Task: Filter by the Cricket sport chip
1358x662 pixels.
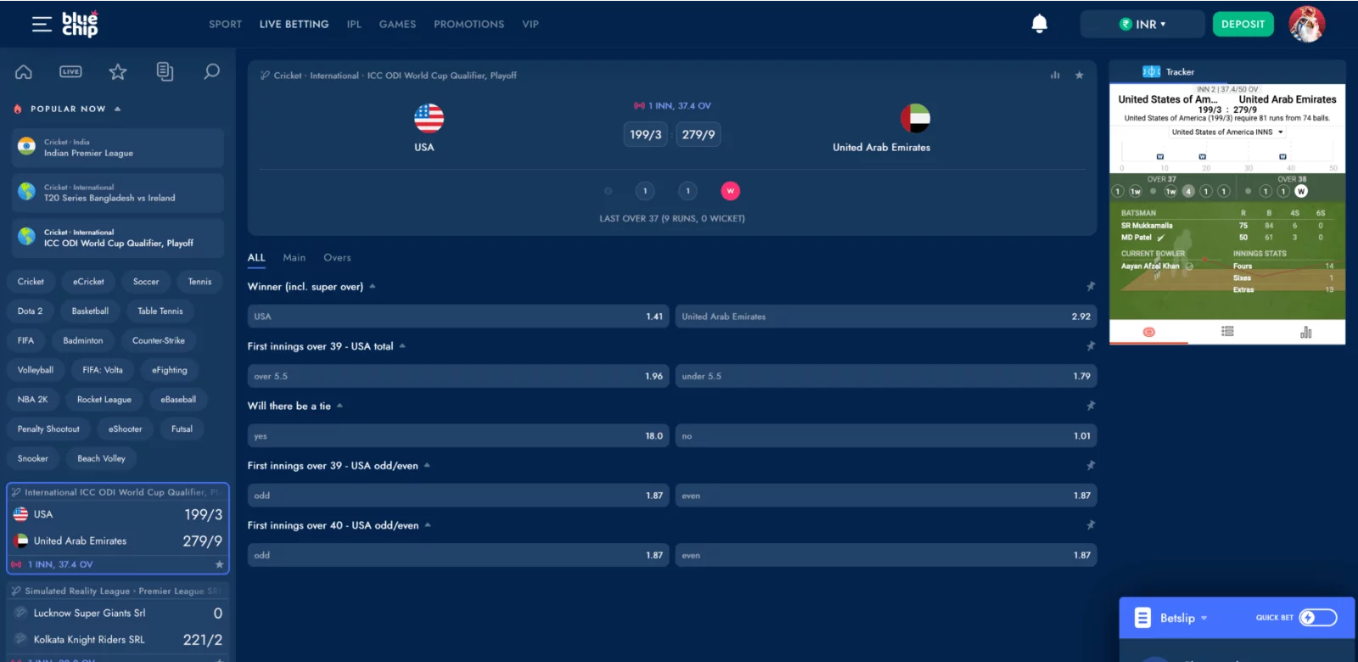Action: point(31,282)
